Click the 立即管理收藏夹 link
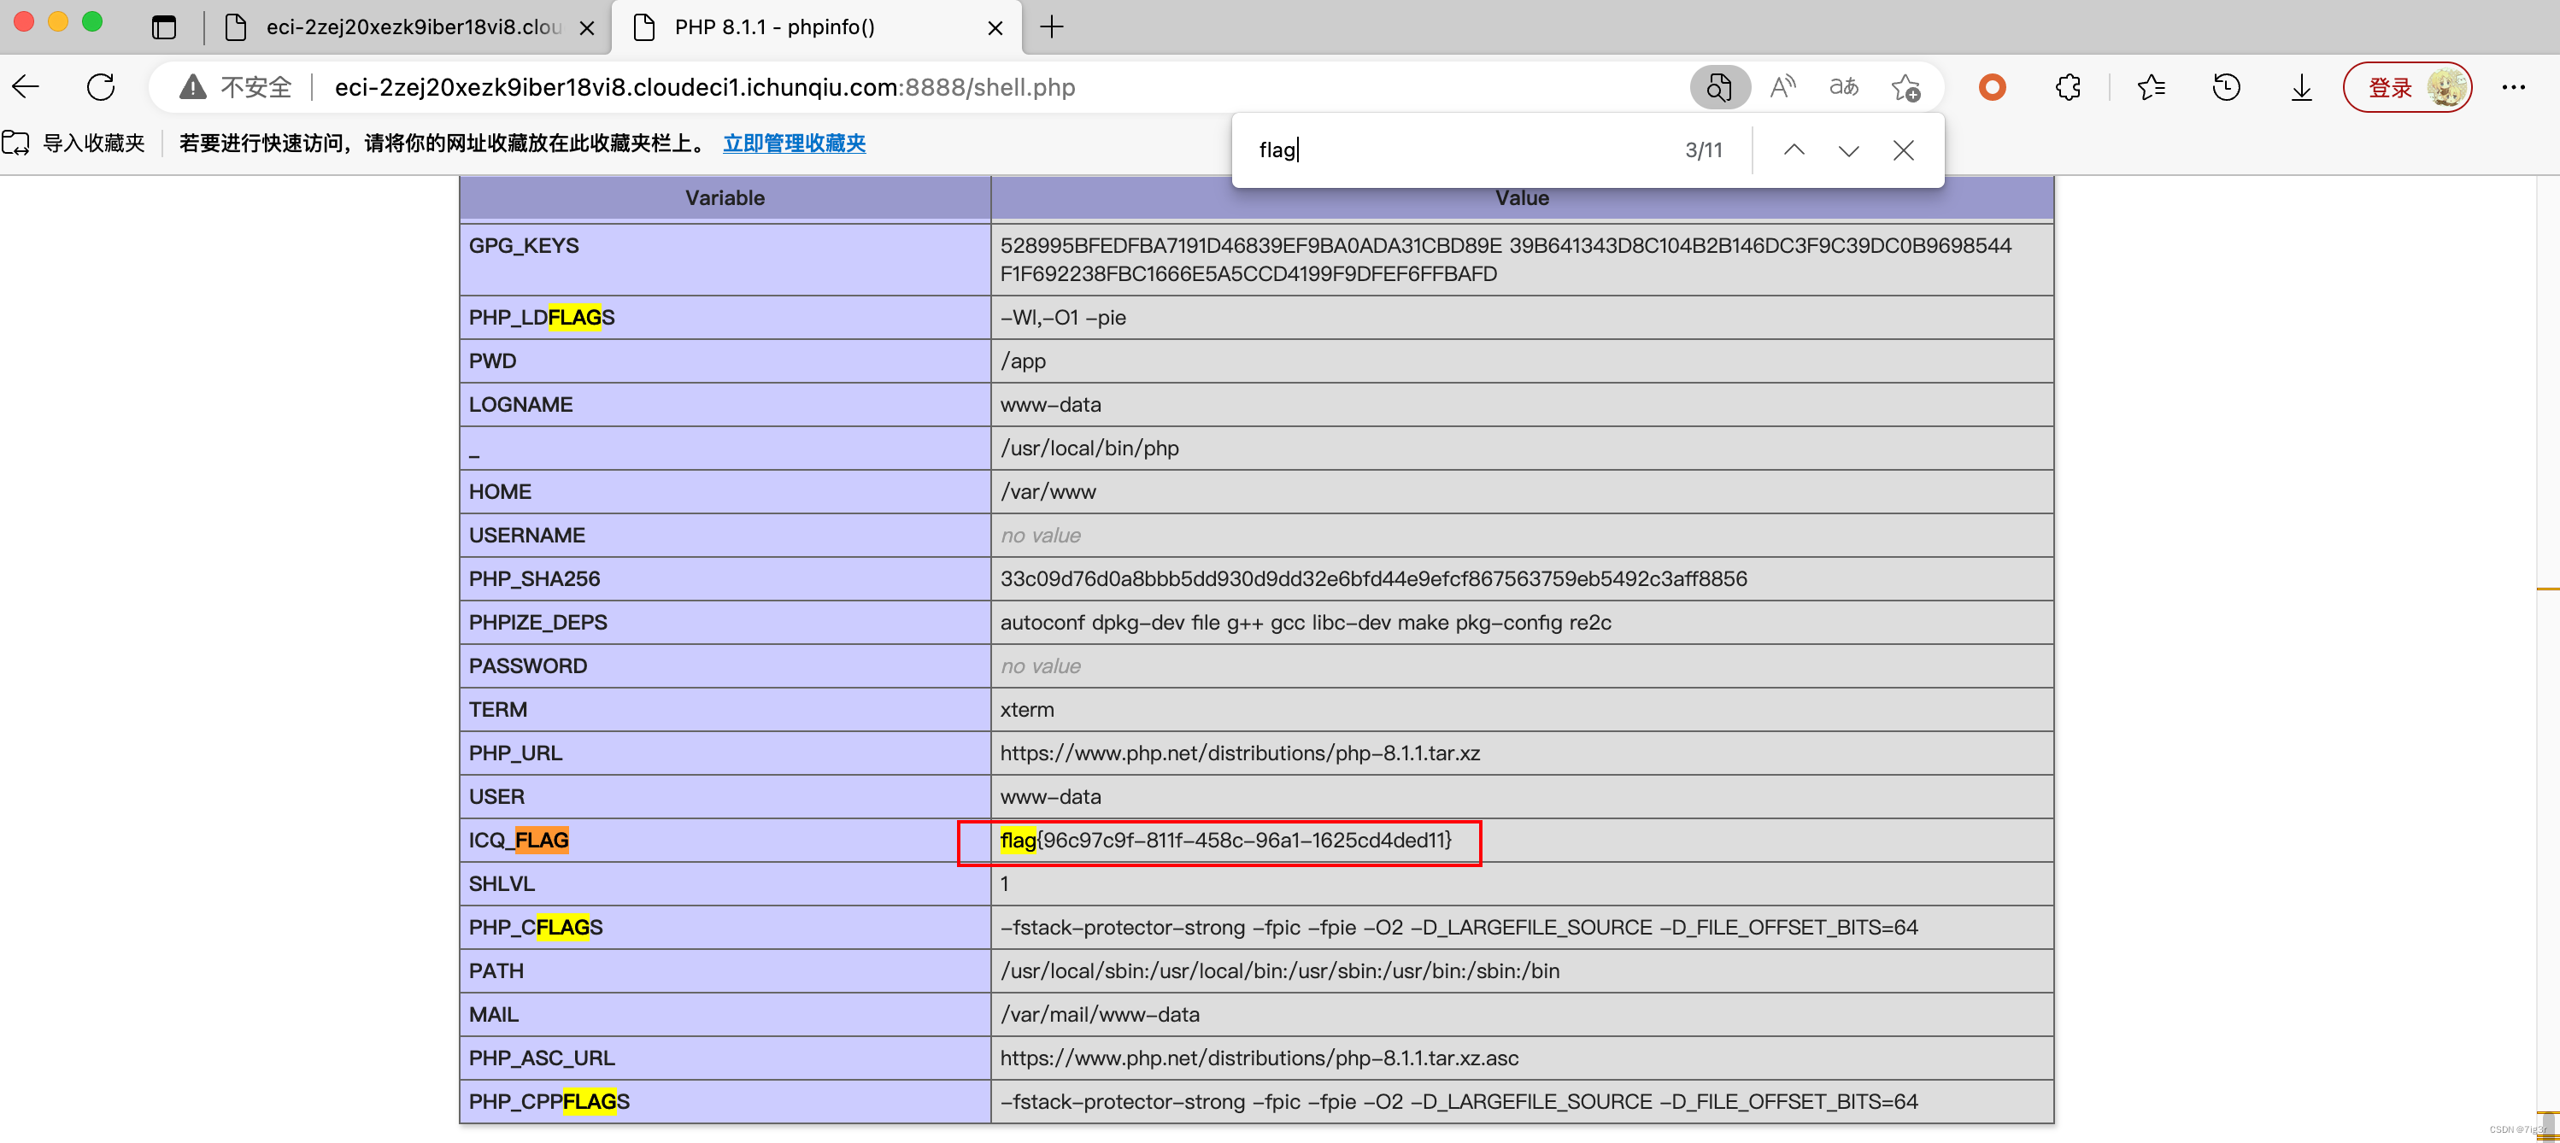Viewport: 2560px width, 1143px height. pyautogui.click(x=793, y=144)
